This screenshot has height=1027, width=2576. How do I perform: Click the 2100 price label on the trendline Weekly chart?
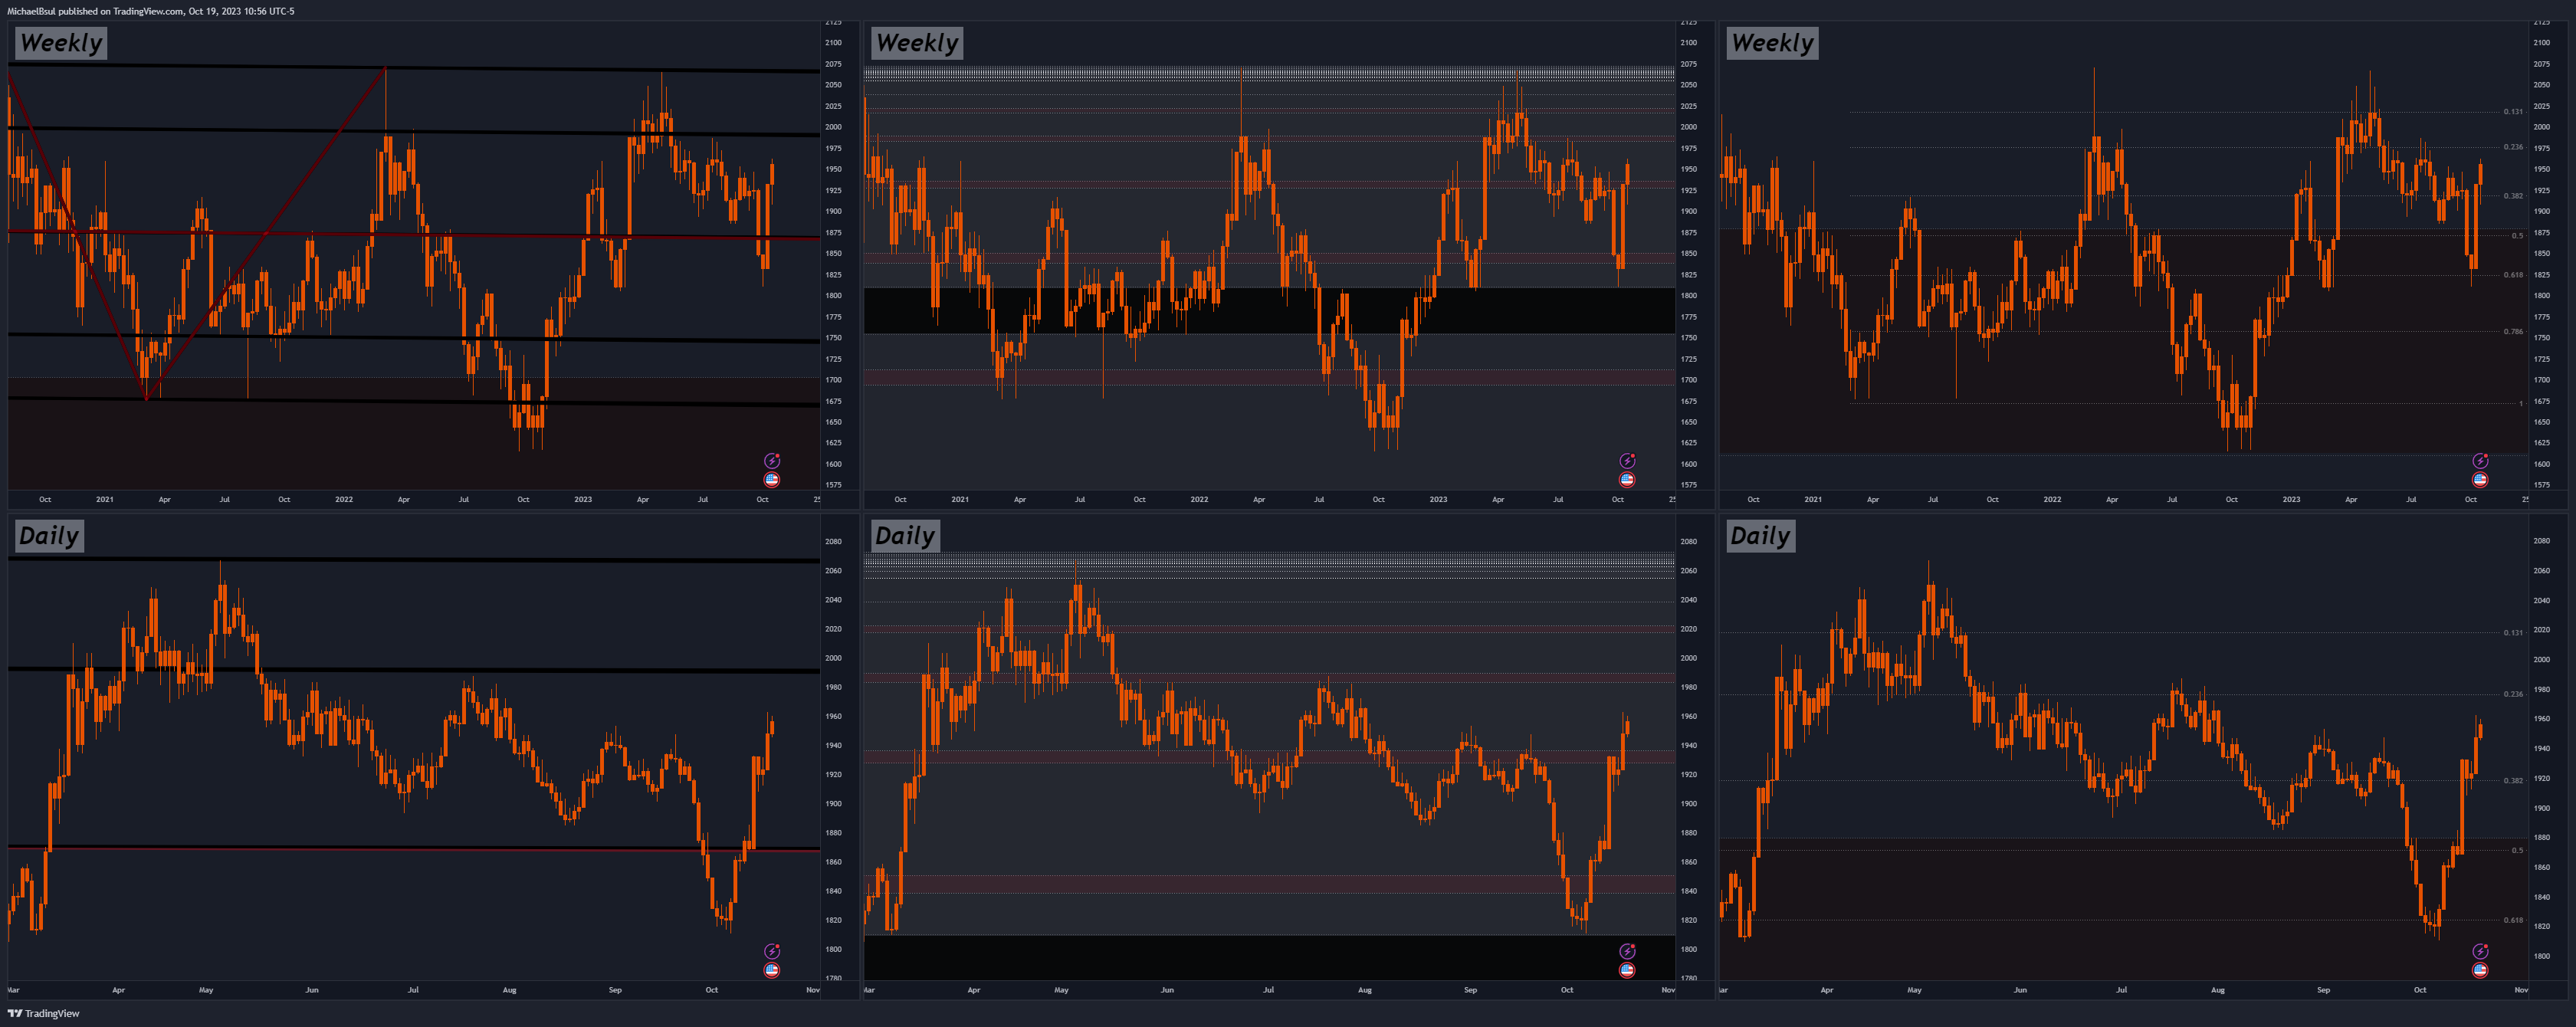click(833, 43)
